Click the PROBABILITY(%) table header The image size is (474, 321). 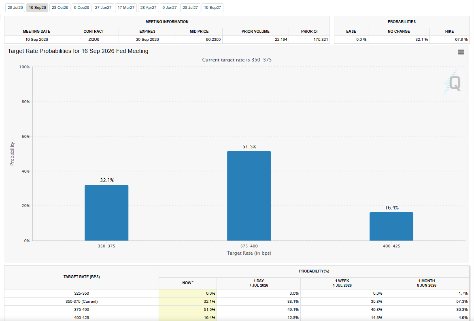pyautogui.click(x=314, y=271)
